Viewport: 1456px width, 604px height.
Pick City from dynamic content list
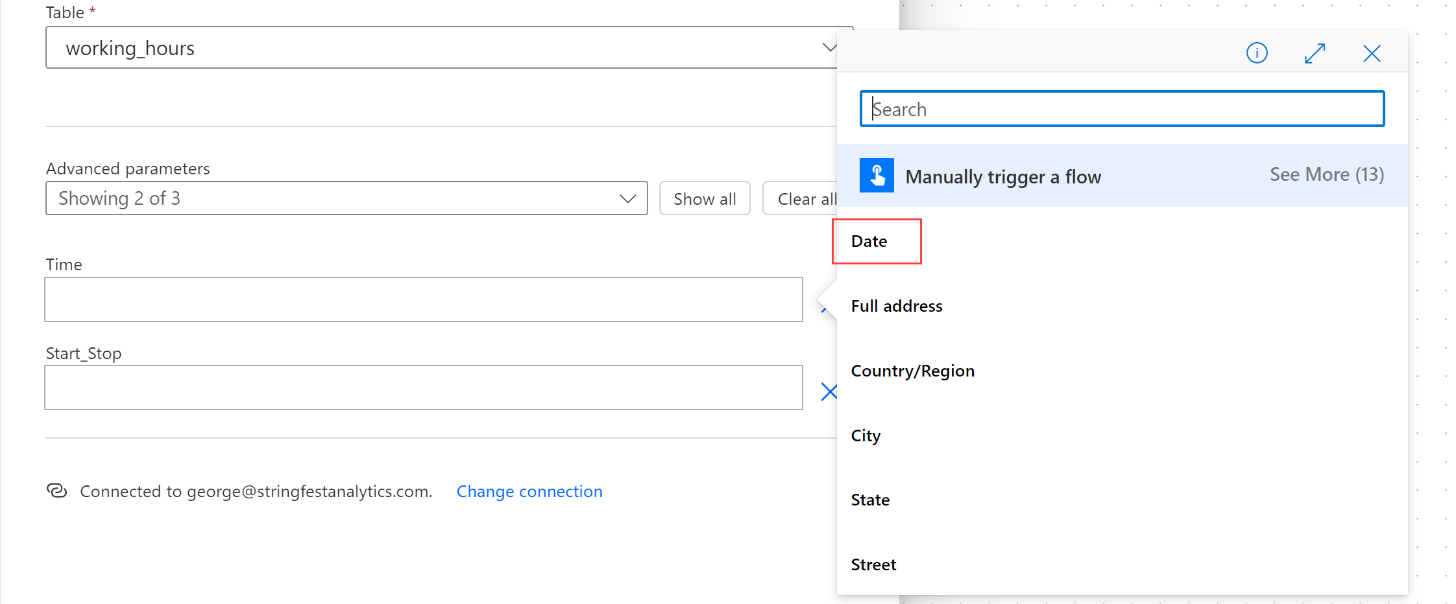[866, 436]
